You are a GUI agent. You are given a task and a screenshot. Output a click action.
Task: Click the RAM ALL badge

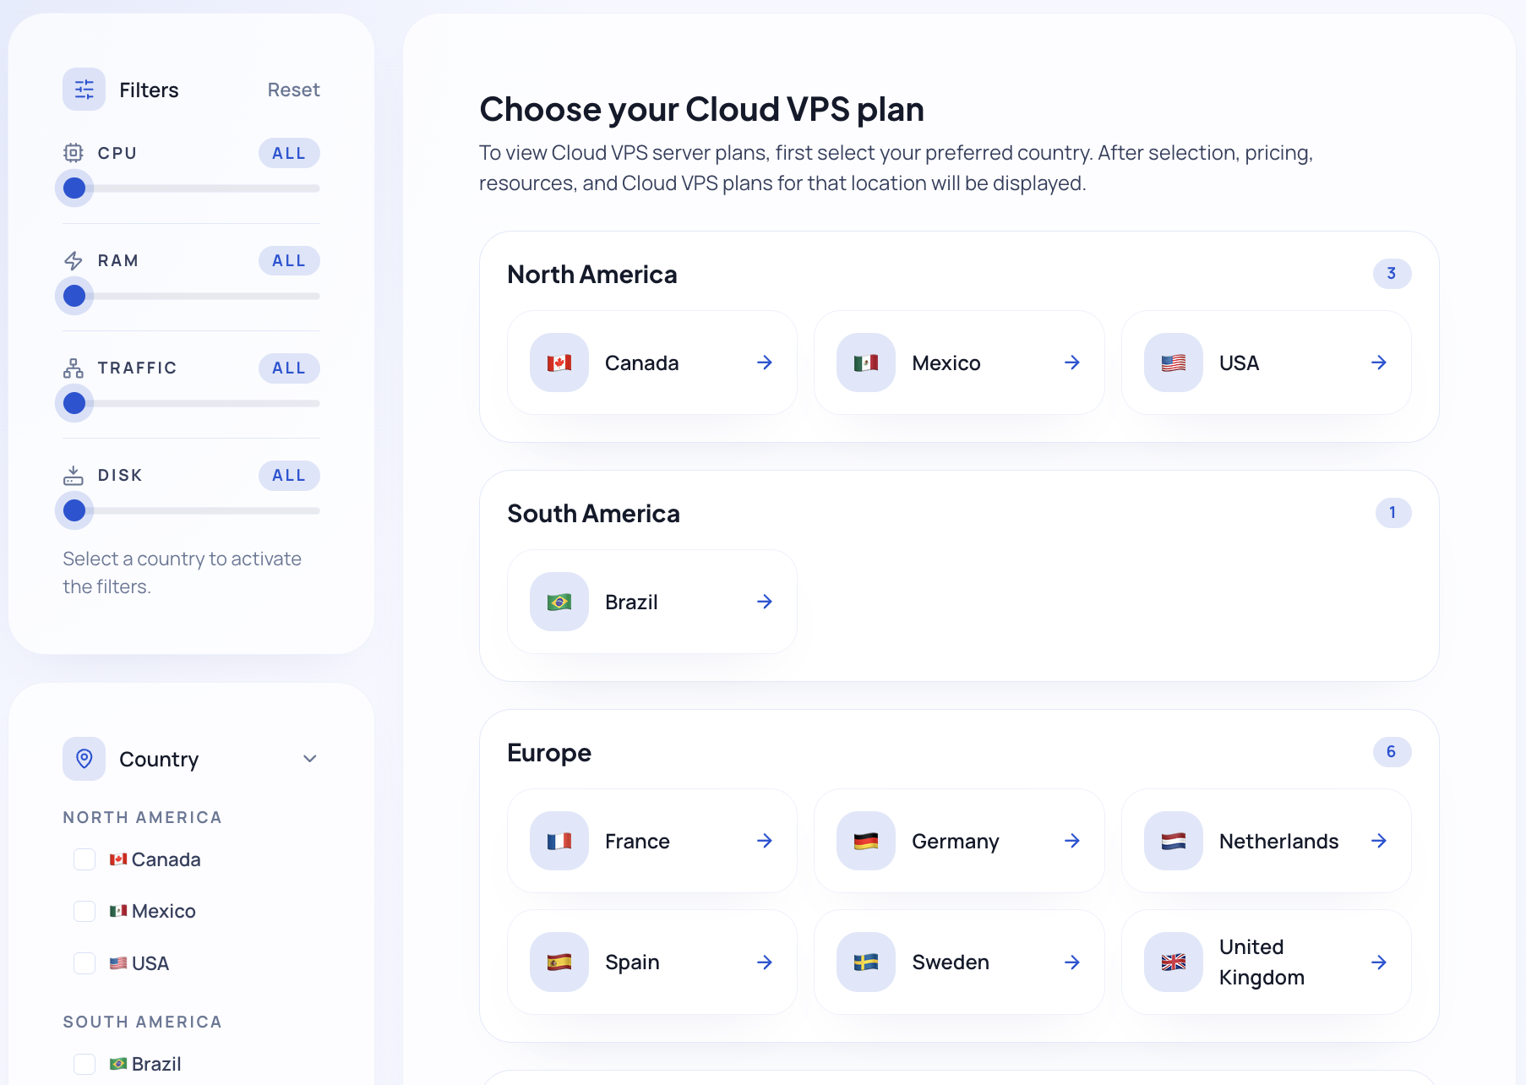tap(289, 260)
